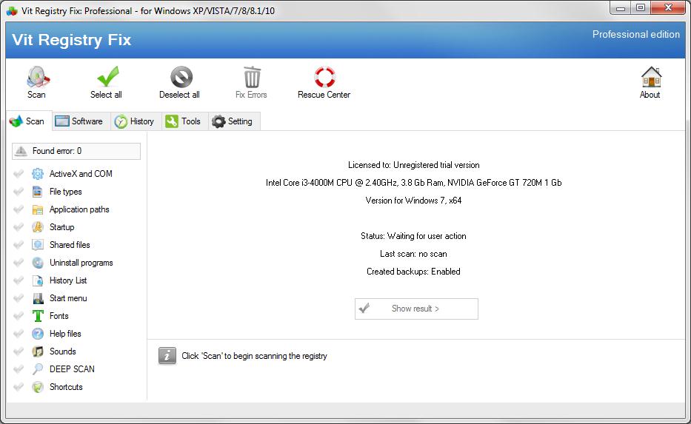Image resolution: width=691 pixels, height=424 pixels.
Task: Toggle the Uninstall programs checkmark
Action: (19, 263)
